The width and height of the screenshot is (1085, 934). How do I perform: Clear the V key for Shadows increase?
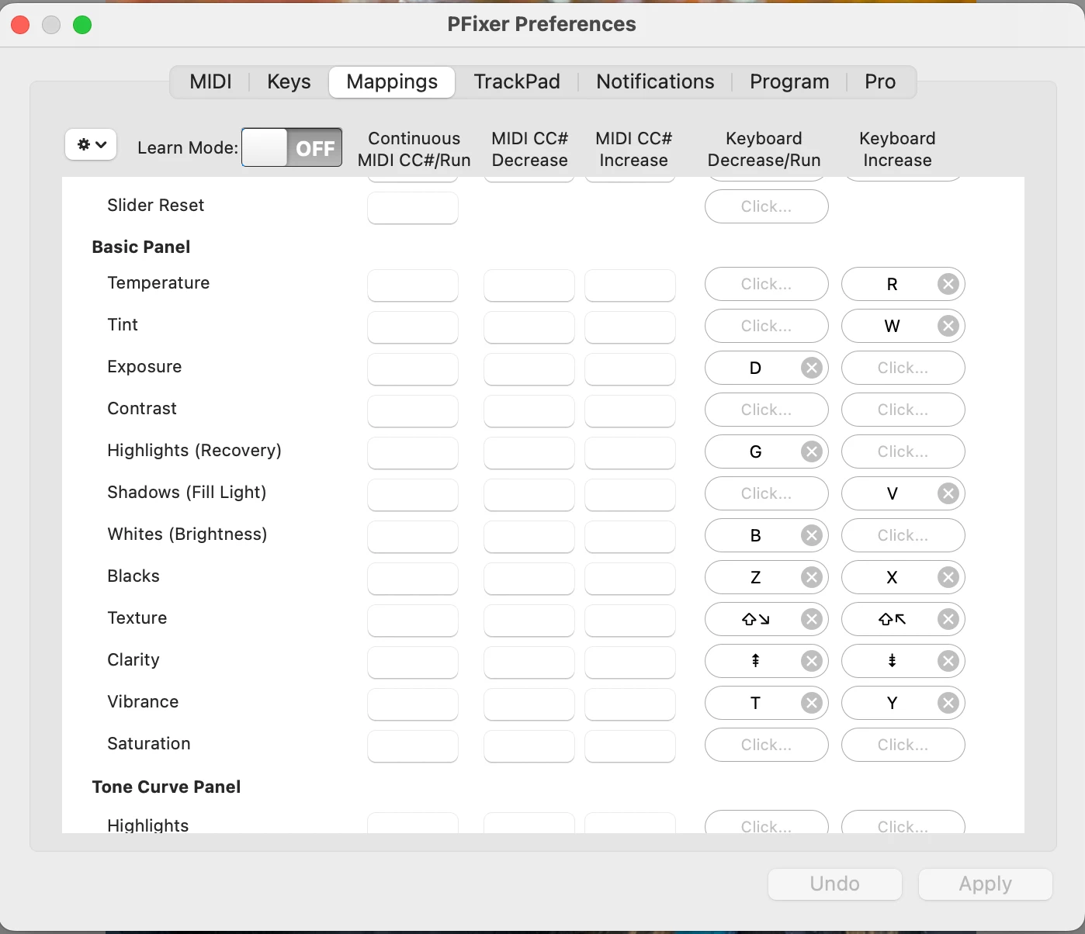pyautogui.click(x=948, y=493)
